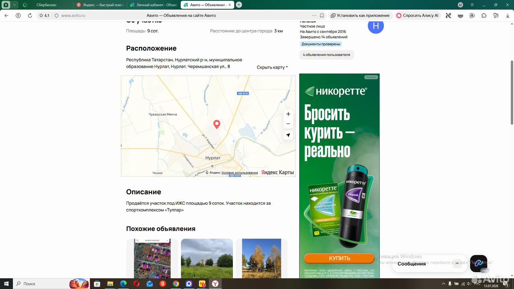Open Opera browser from the taskbar
The width and height of the screenshot is (514, 289).
tap(137, 284)
